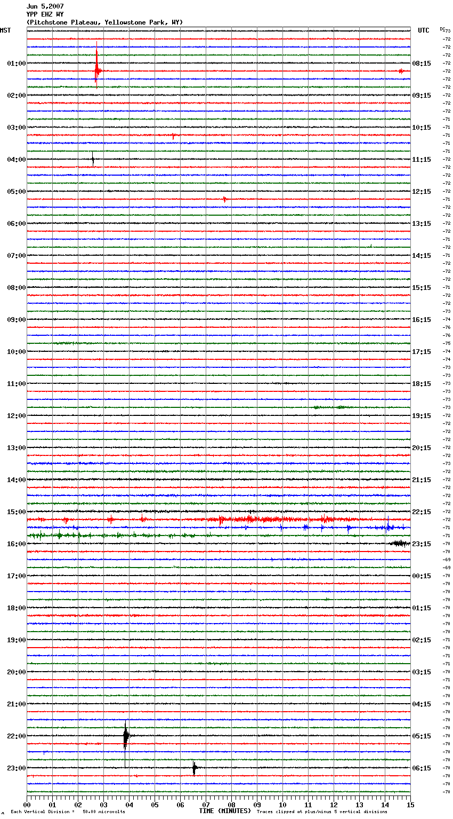Click the UTC time label "15:15"
Viewport: 453px width, 819px height.
422,287
